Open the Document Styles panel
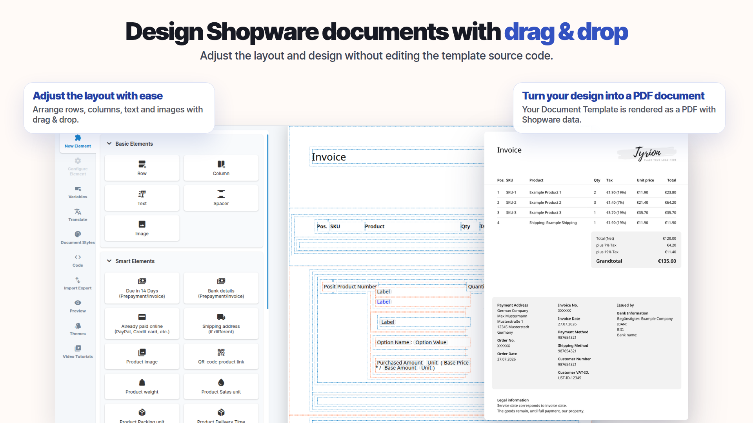Viewport: 753px width, 423px height. point(78,238)
